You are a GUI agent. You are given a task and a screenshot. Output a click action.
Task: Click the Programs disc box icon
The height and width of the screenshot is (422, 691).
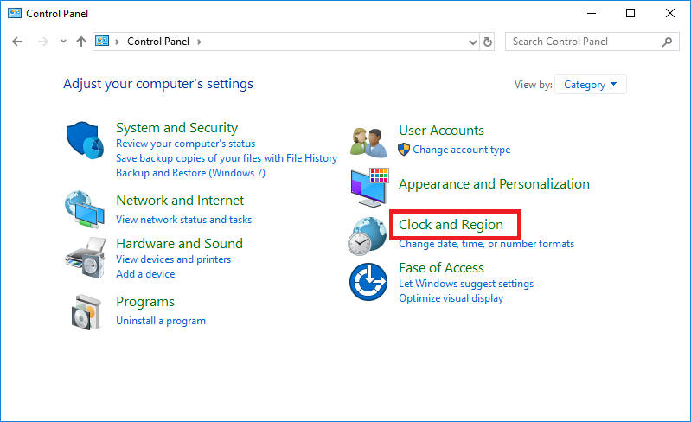(x=86, y=311)
